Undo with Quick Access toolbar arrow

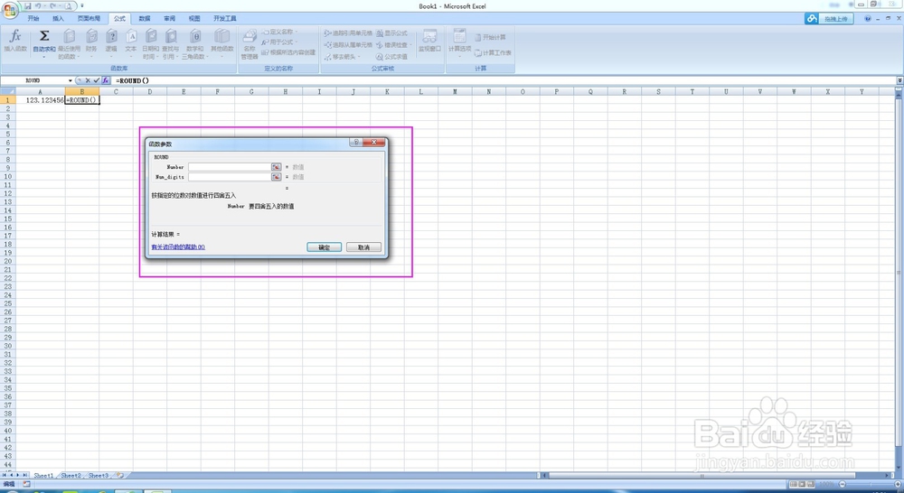click(x=37, y=5)
